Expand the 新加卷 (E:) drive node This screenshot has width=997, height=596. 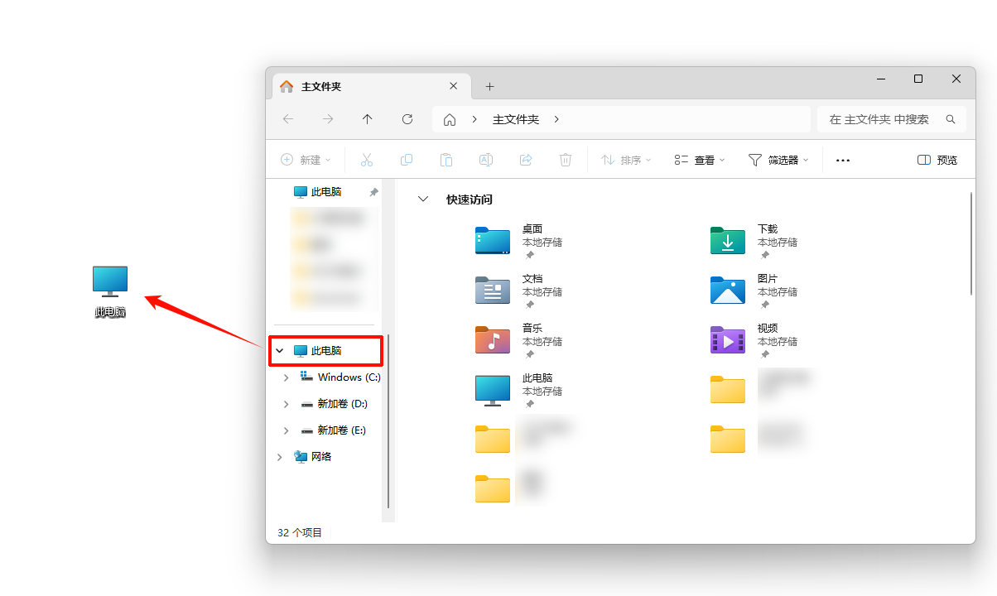(x=287, y=430)
